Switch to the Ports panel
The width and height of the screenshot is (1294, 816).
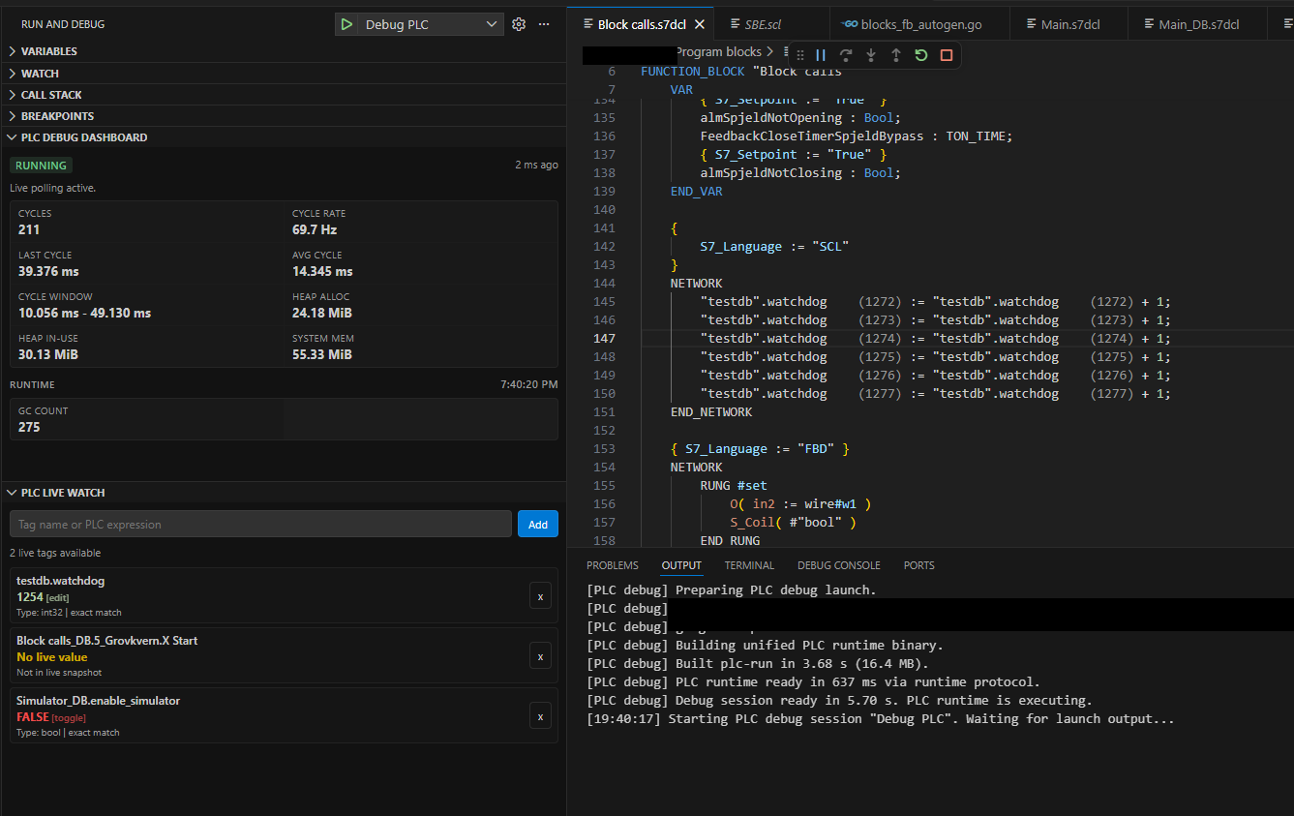pos(919,565)
